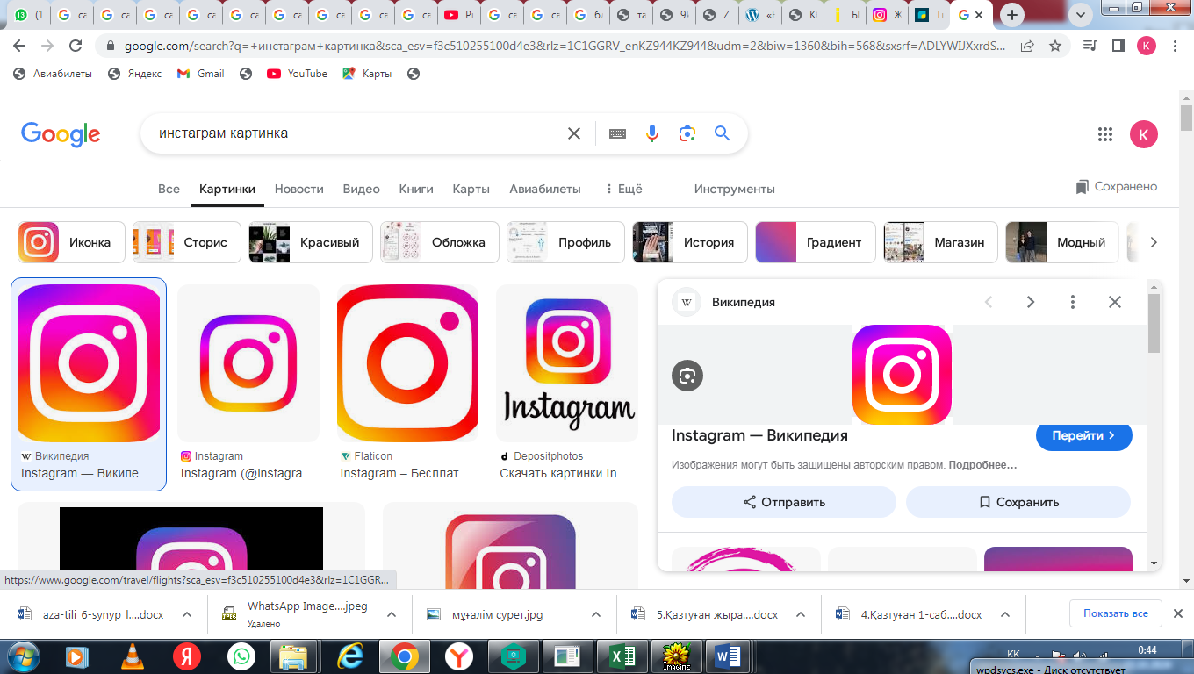This screenshot has width=1194, height=674.
Task: Switch to the Карты search tab
Action: (x=471, y=189)
